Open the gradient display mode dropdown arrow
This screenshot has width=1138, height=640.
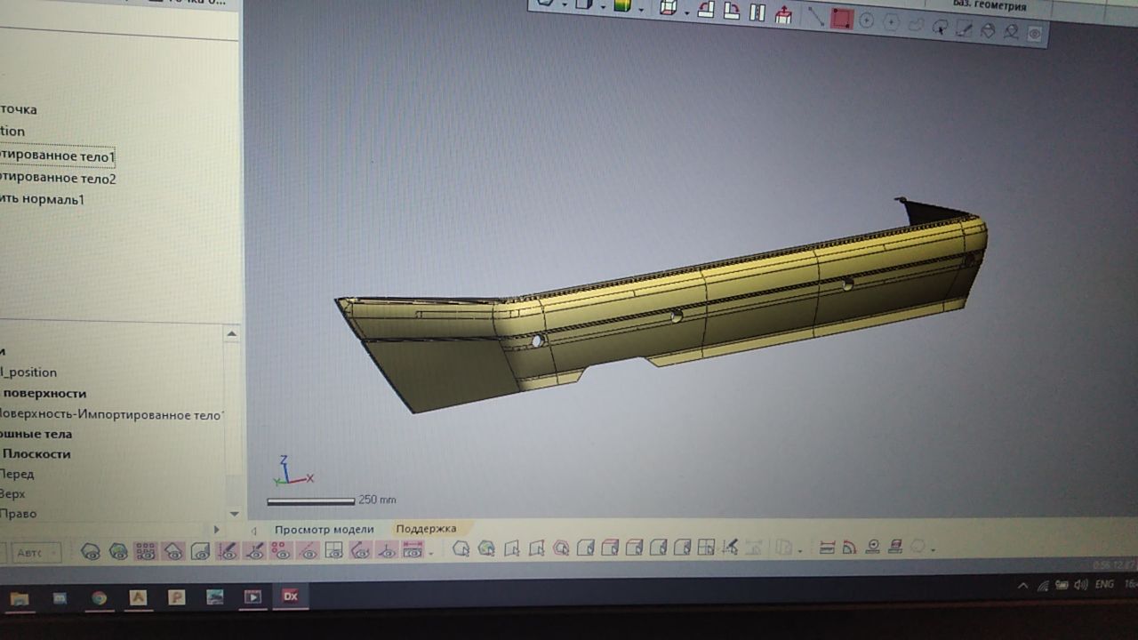pyautogui.click(x=640, y=10)
